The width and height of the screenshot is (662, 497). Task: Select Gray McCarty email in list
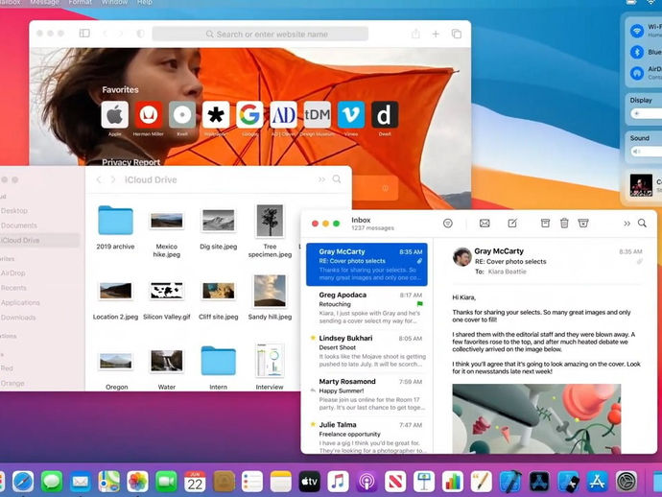[366, 265]
